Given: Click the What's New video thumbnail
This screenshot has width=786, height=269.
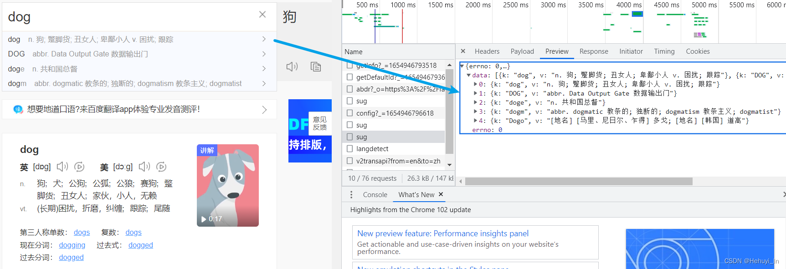Looking at the screenshot, I should coord(700,249).
